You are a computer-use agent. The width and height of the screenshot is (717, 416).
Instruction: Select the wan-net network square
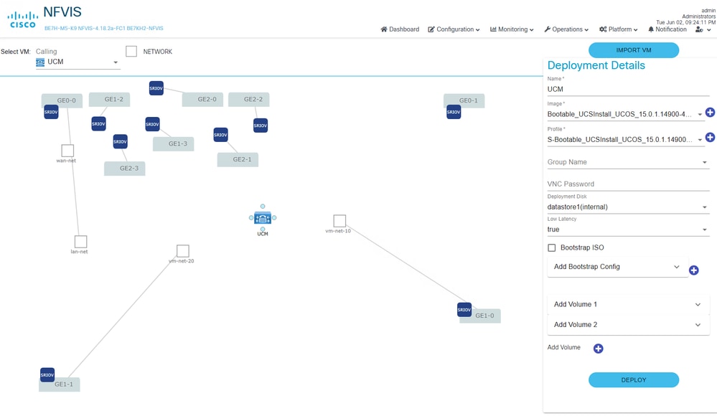pyautogui.click(x=67, y=151)
